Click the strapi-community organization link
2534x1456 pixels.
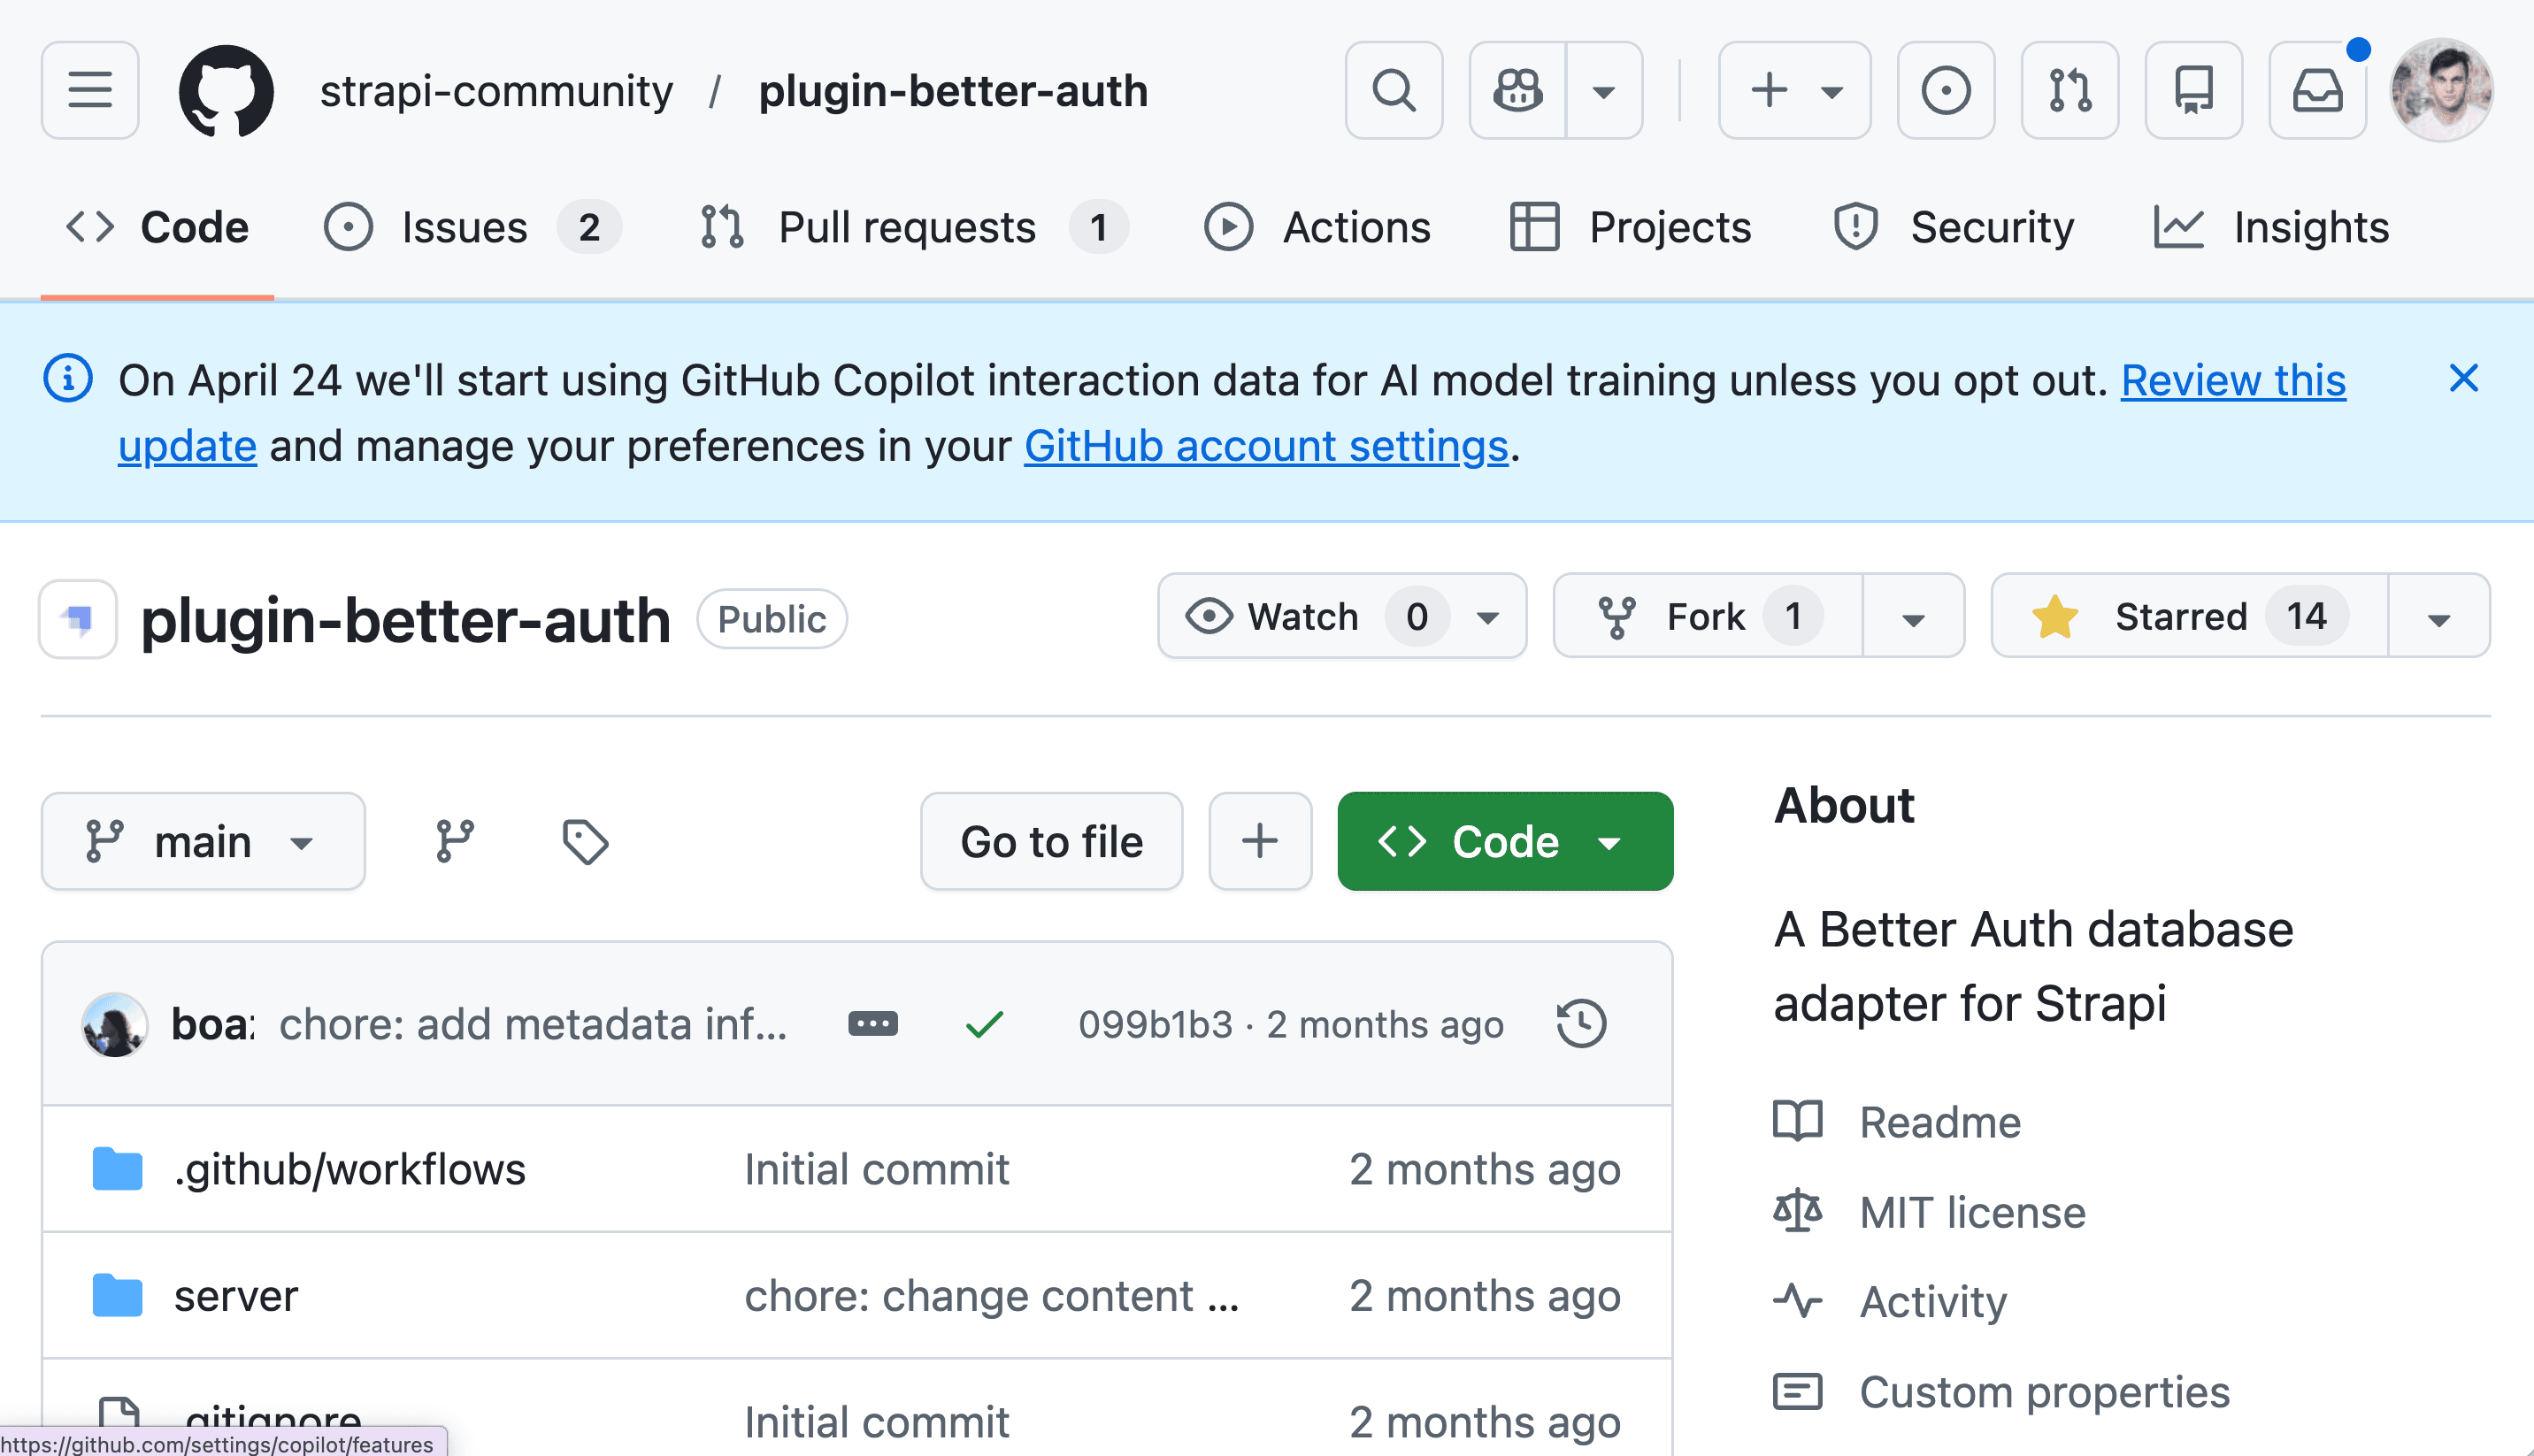[x=496, y=91]
